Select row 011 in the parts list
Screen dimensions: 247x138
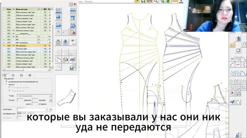27,18
